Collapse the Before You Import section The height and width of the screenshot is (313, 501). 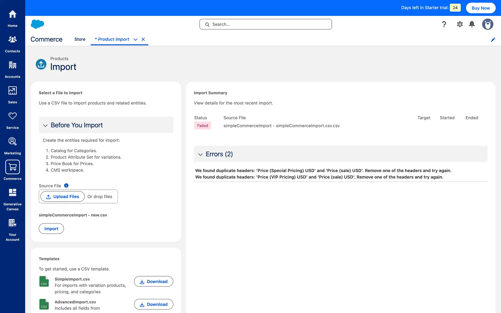(45, 125)
